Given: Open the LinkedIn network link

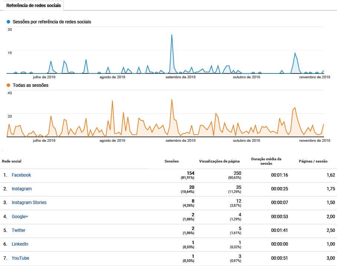Looking at the screenshot, I should point(20,244).
